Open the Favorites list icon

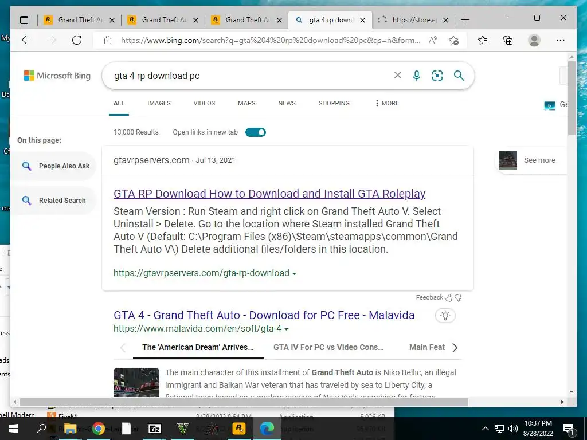coord(483,40)
